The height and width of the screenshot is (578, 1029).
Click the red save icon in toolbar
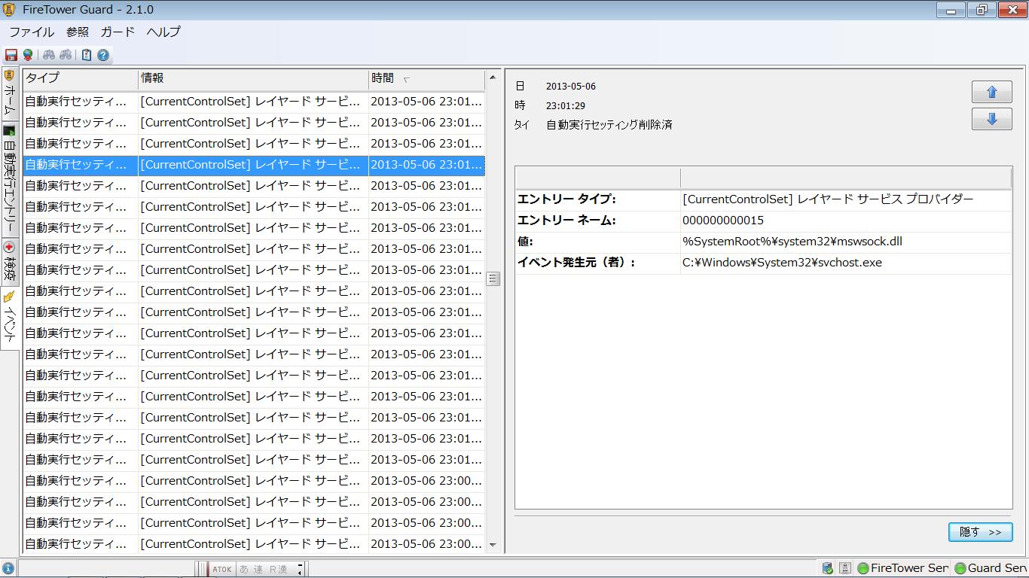11,55
